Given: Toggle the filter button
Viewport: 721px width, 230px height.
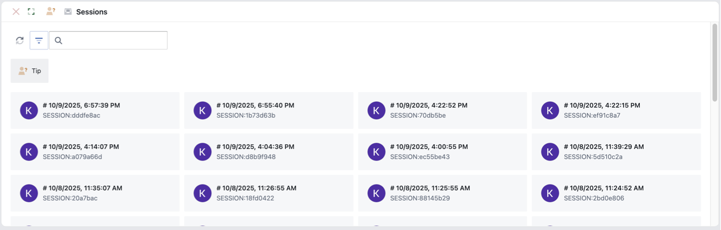Looking at the screenshot, I should [39, 40].
